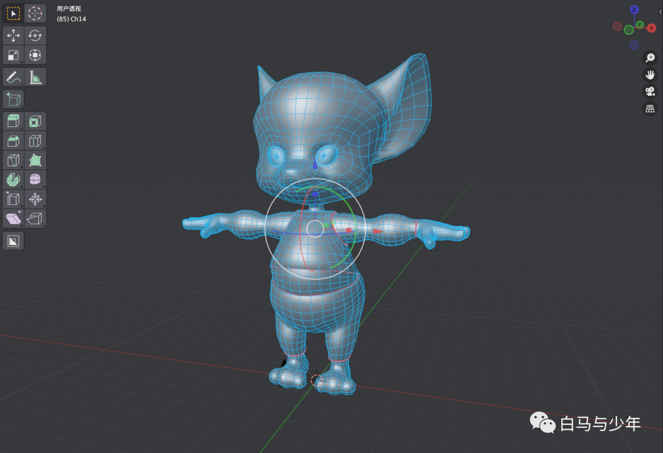Activate the Bevel tool
Viewport: 663px width, 453px height.
(x=13, y=141)
